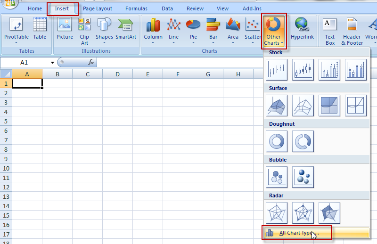
Task: Open the Line chart dropdown
Action: coord(173,31)
